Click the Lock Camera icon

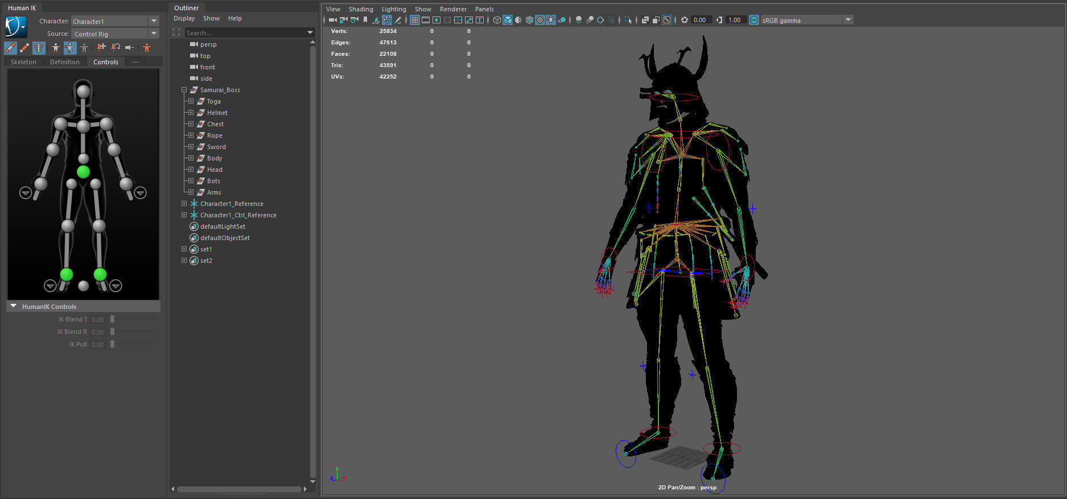[344, 20]
